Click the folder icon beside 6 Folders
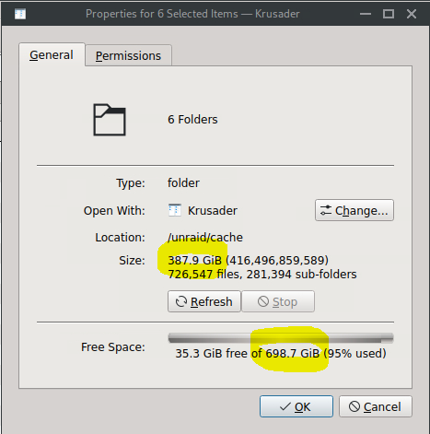This screenshot has width=430, height=434. (x=110, y=120)
